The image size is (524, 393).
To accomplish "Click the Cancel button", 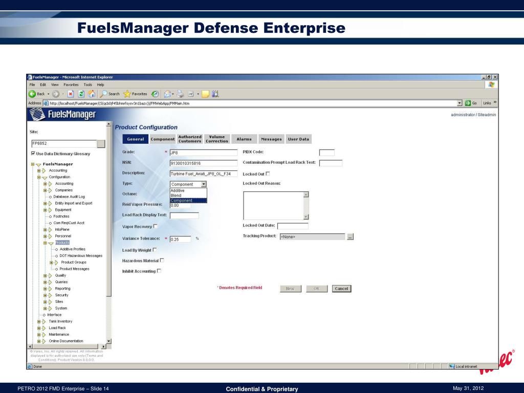I will [341, 289].
